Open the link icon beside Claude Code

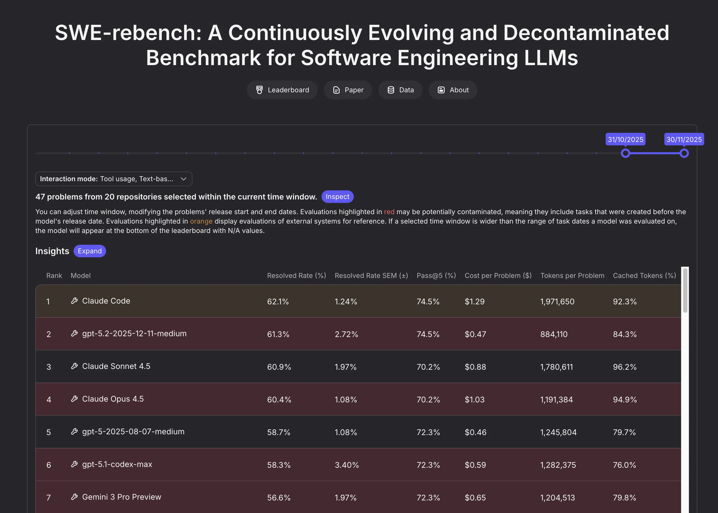[74, 301]
